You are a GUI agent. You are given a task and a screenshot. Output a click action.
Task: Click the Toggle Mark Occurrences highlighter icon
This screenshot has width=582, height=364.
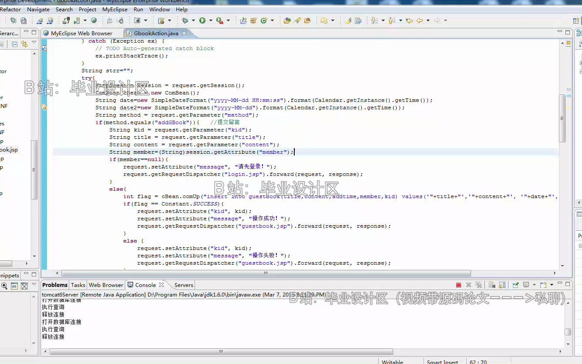click(348, 20)
